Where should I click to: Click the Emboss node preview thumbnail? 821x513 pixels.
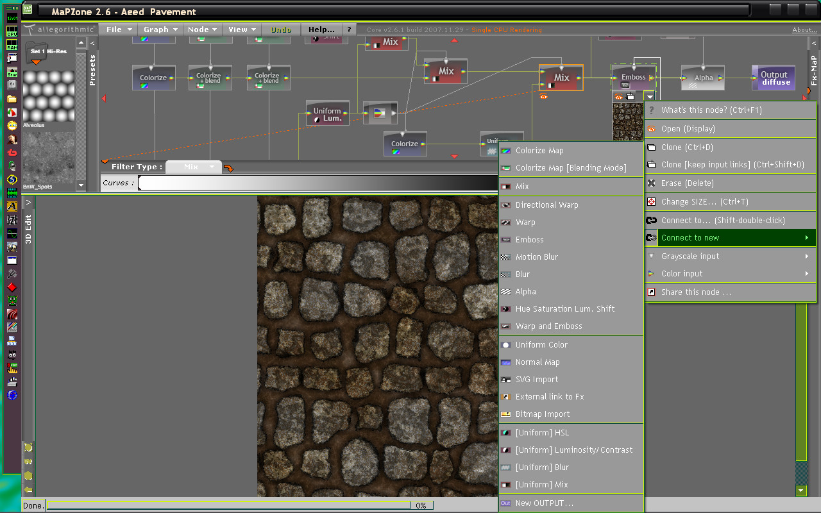628,122
